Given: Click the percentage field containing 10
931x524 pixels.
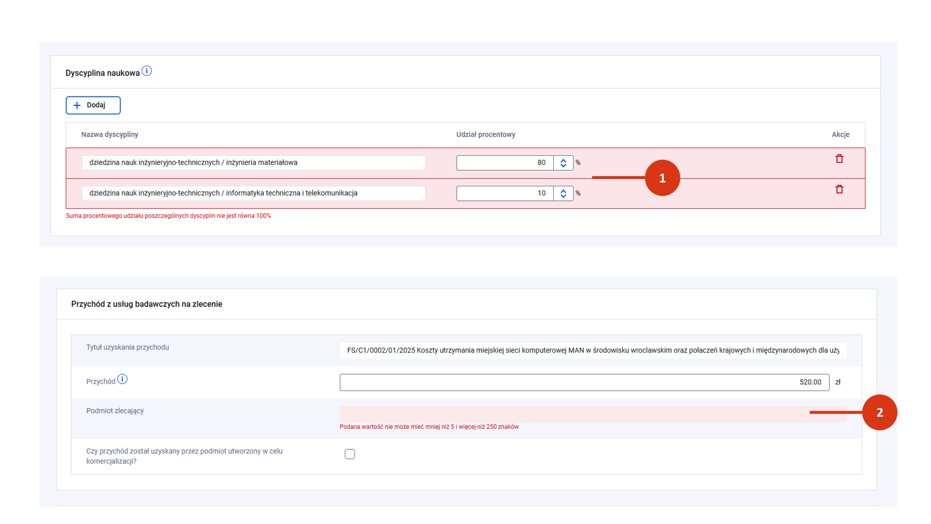Looking at the screenshot, I should coord(504,194).
